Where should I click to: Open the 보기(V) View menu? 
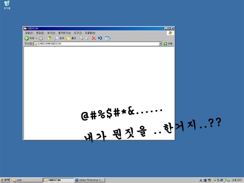[51, 33]
